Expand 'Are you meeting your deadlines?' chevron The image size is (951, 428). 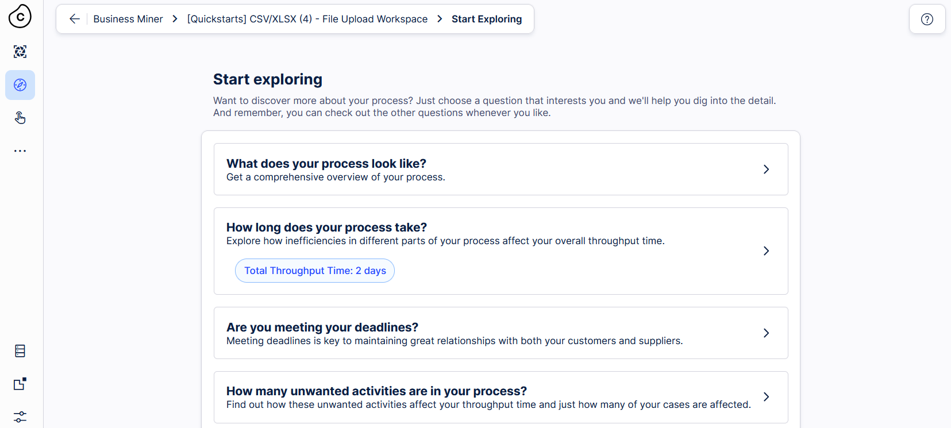pyautogui.click(x=766, y=333)
